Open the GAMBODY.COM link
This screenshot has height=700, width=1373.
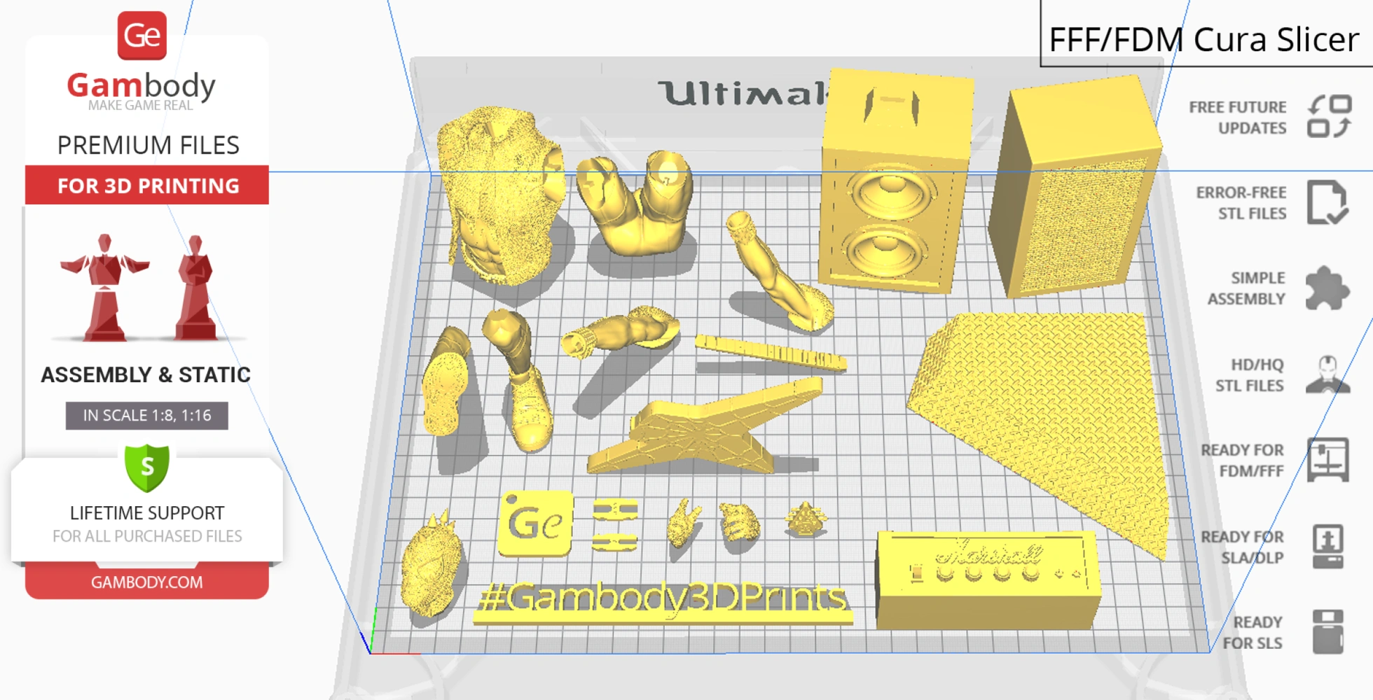pyautogui.click(x=147, y=582)
